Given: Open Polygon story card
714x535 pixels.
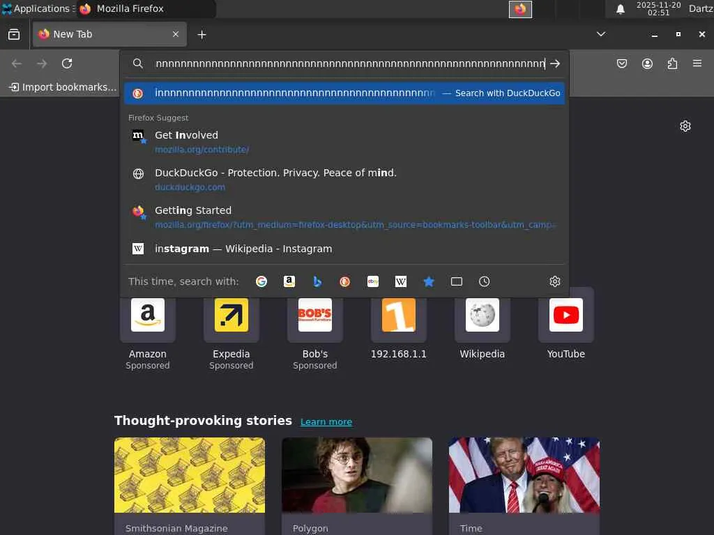Looking at the screenshot, I should (x=357, y=486).
